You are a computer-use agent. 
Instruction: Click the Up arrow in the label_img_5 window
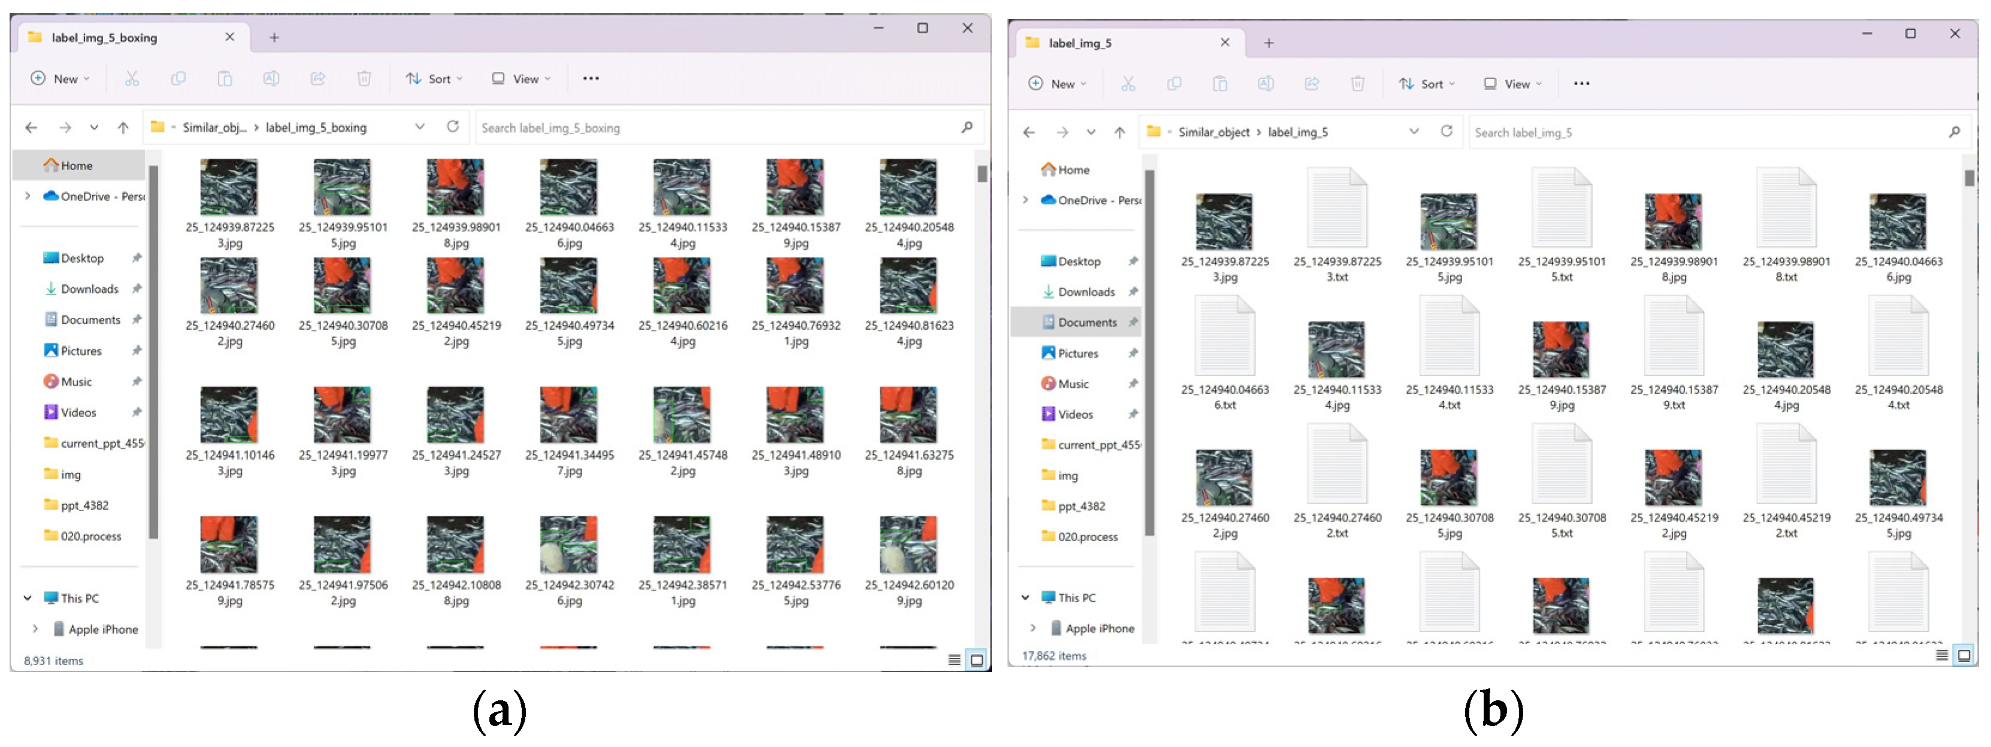pos(1119,132)
